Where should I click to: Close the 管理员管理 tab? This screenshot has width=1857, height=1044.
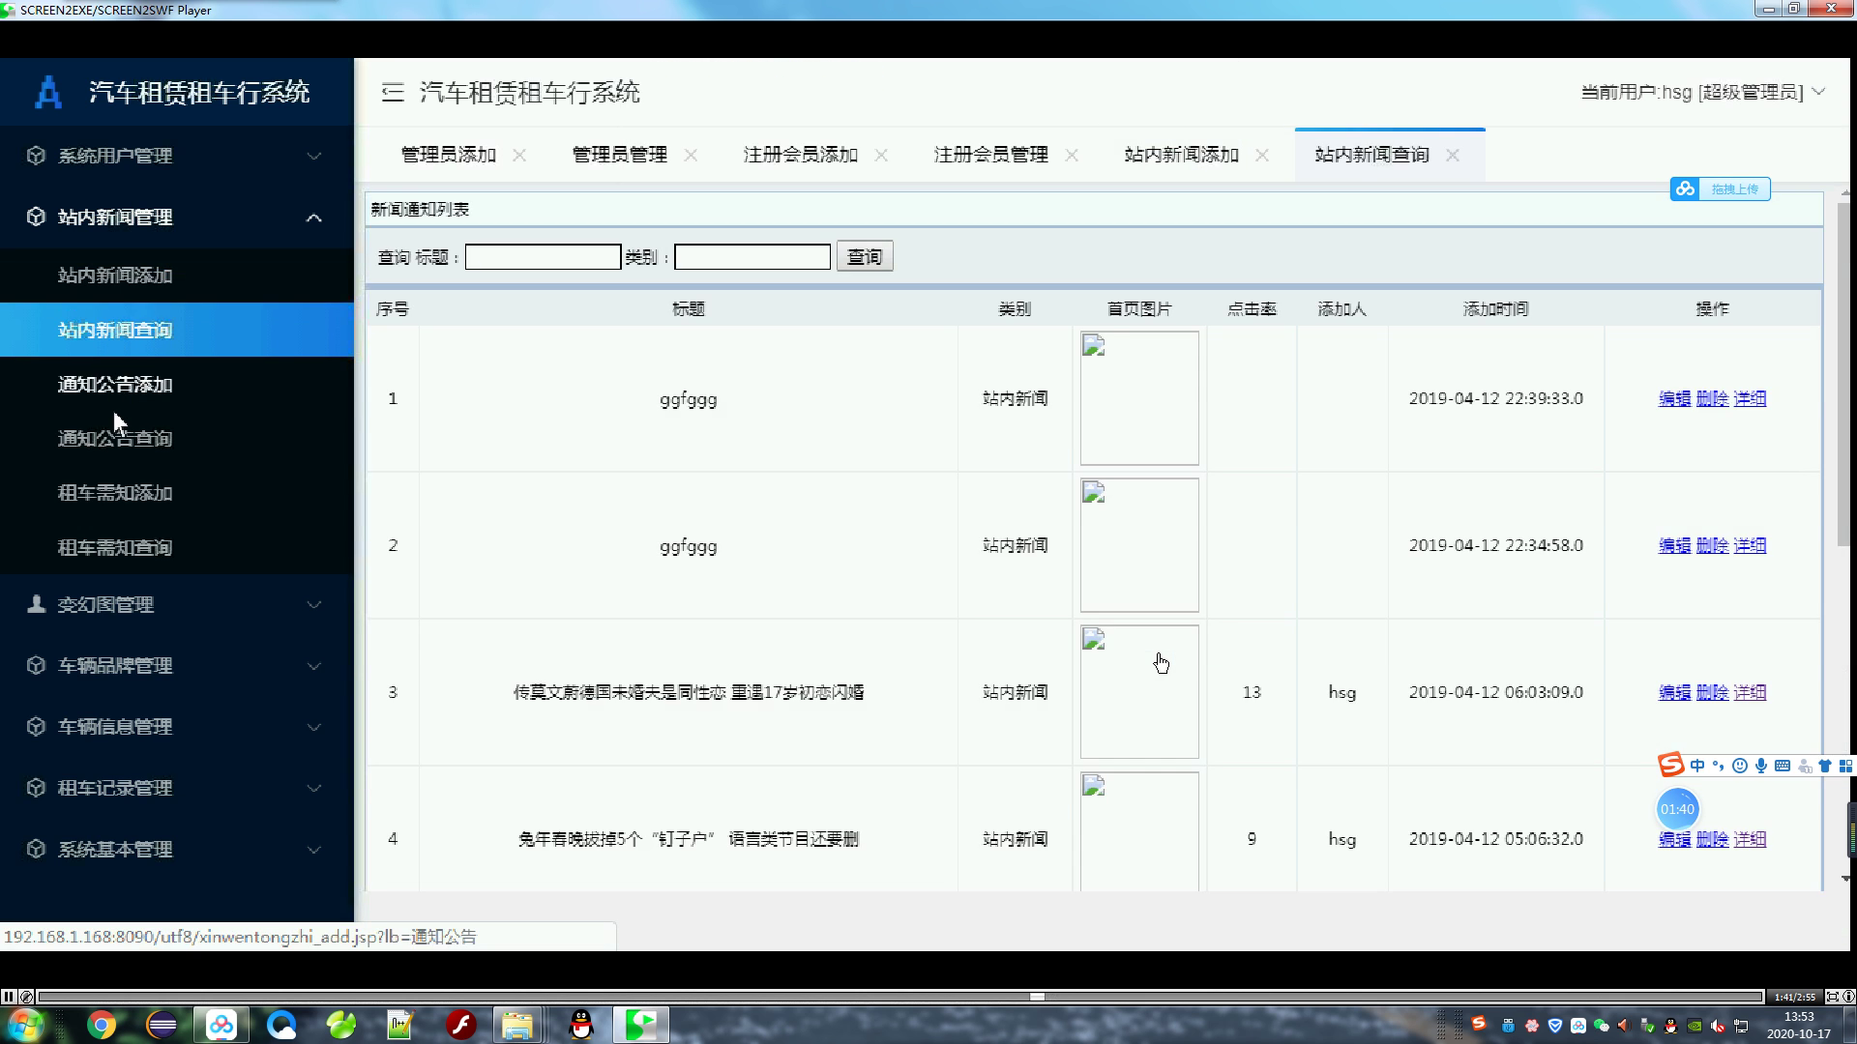click(x=691, y=155)
